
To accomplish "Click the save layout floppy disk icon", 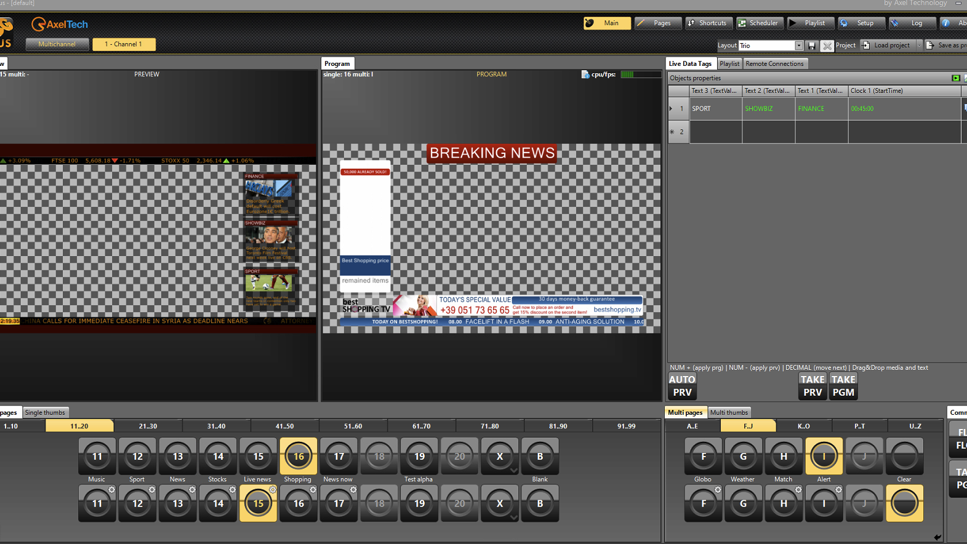I will coord(812,46).
